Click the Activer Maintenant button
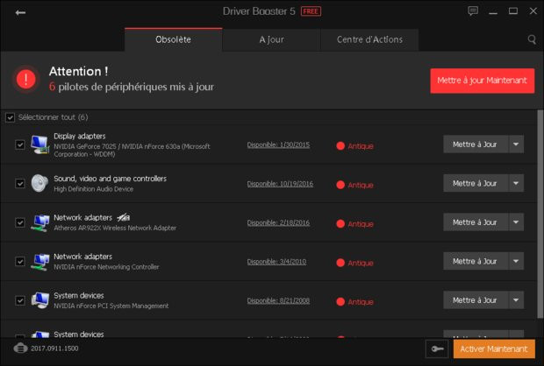Screen dimensions: 544x366 click(x=494, y=348)
